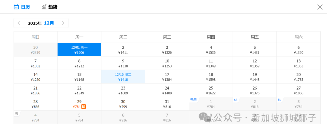Click the orange 低 low-price badge
The height and width of the screenshot is (131, 327).
[x=84, y=106]
